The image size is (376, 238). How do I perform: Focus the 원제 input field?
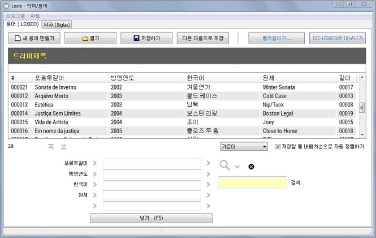tap(152, 195)
